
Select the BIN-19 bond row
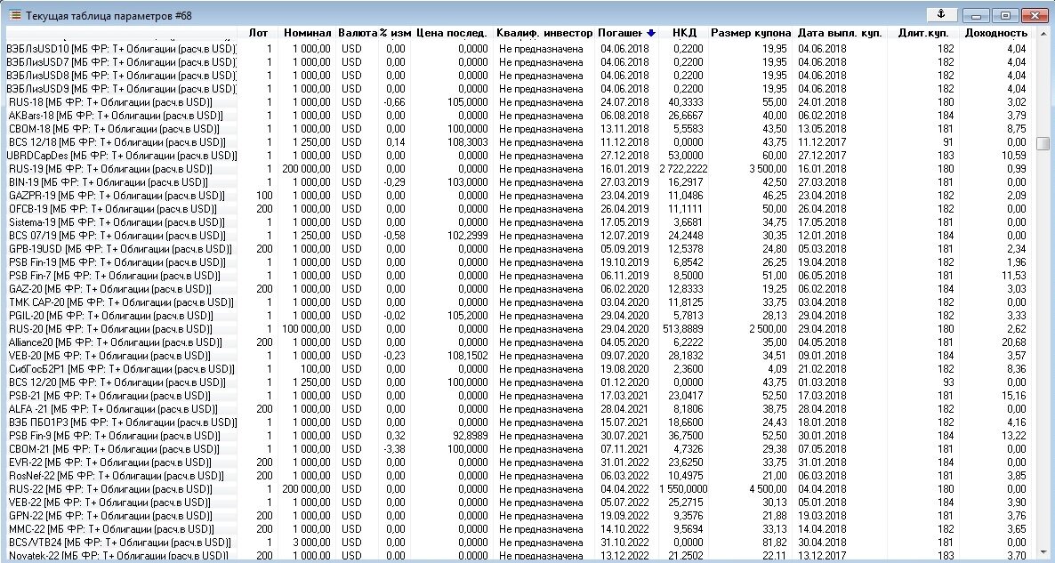518,182
